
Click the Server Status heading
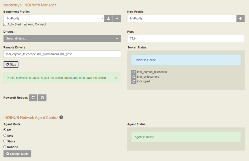pos(137,47)
